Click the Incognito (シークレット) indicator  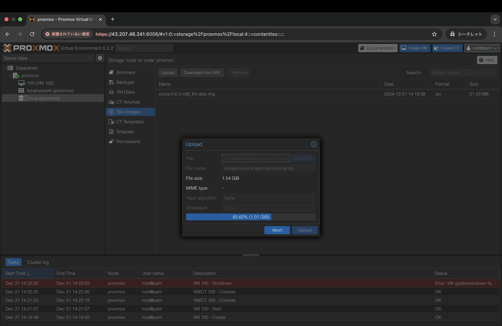(466, 34)
